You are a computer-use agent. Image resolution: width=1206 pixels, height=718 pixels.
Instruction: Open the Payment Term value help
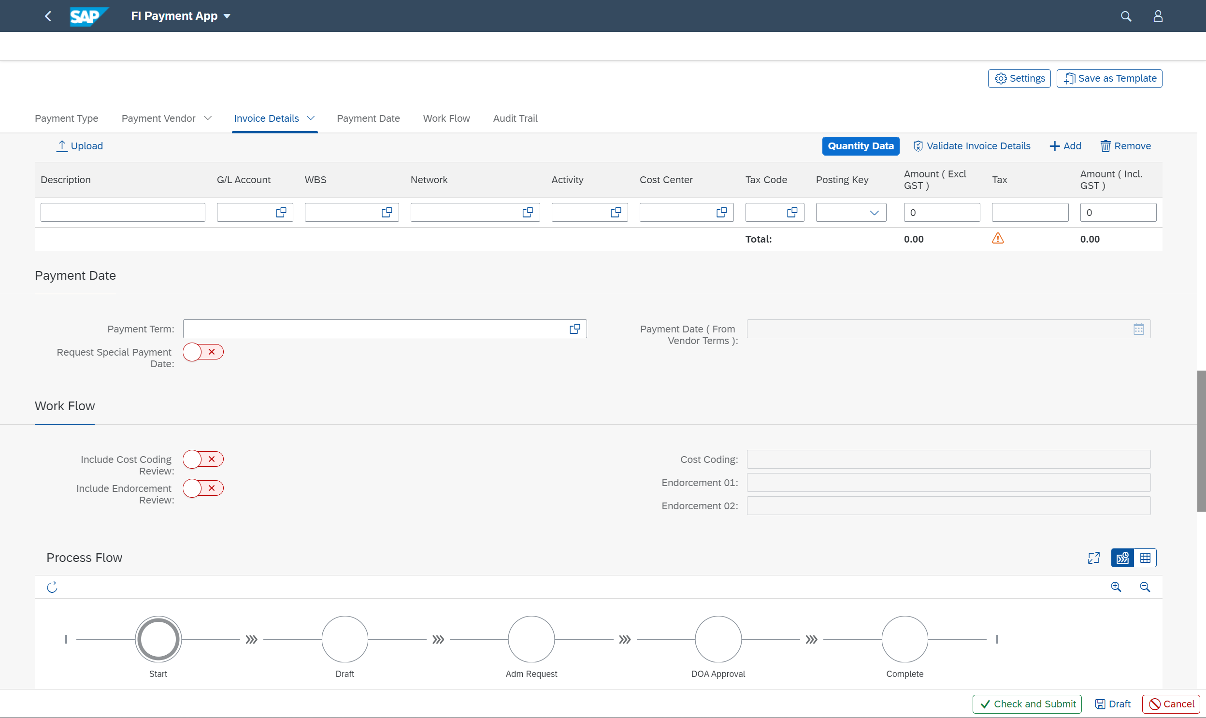click(x=575, y=329)
